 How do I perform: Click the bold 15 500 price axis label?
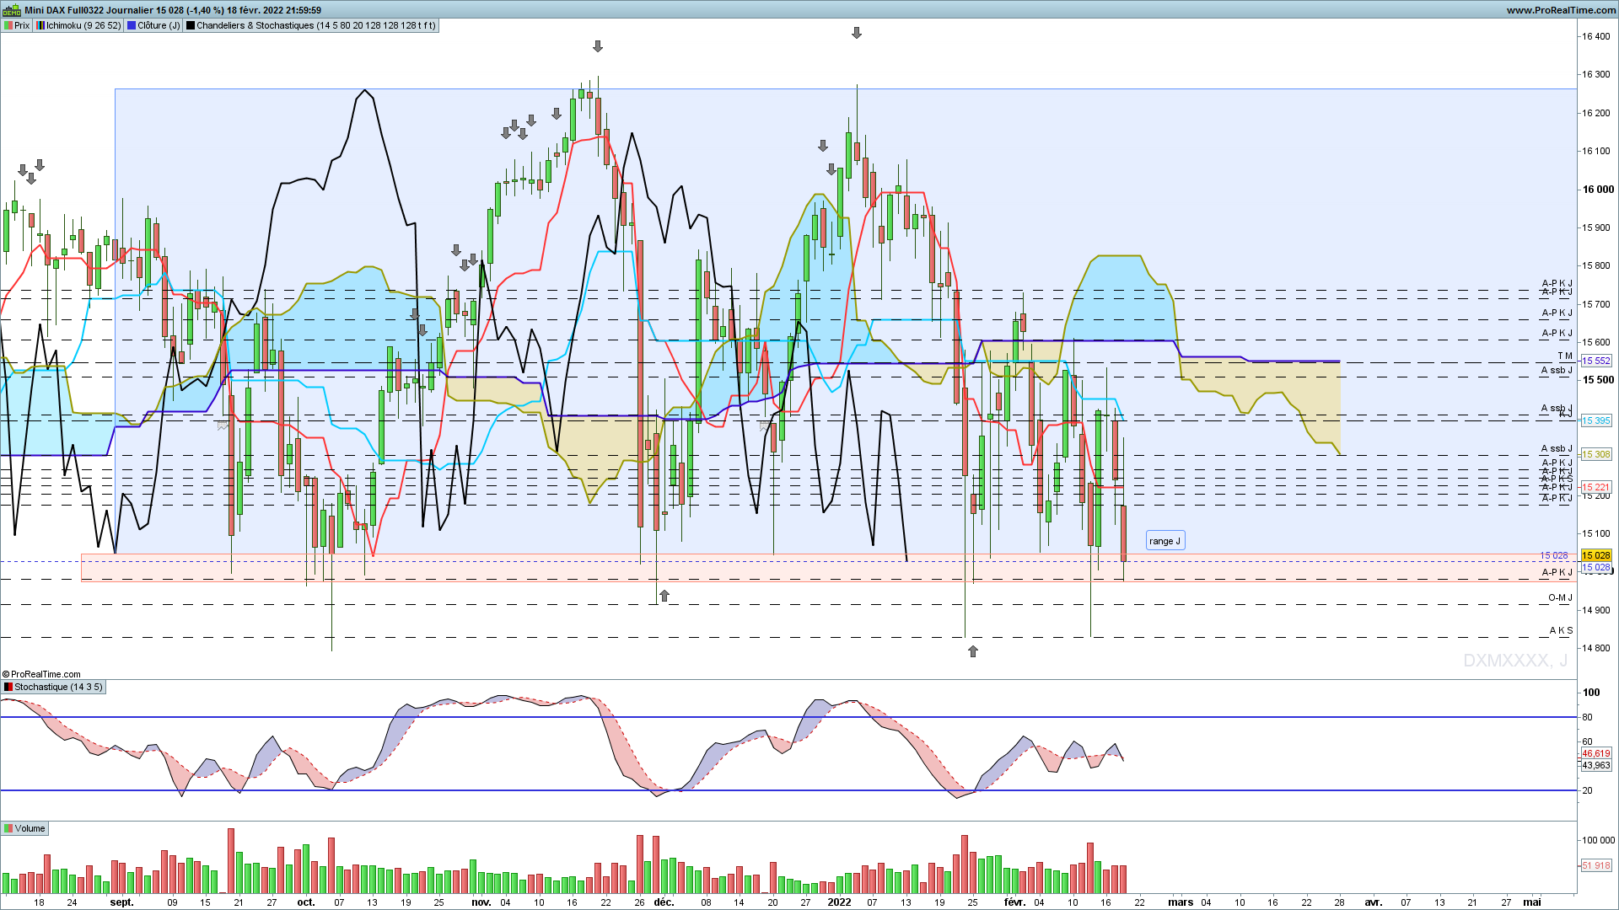coord(1598,380)
